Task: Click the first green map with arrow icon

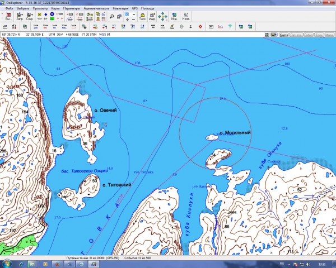Action: (x=241, y=27)
